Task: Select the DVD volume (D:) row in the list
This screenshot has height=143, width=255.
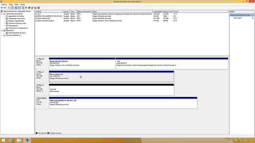Action: tap(106, 16)
